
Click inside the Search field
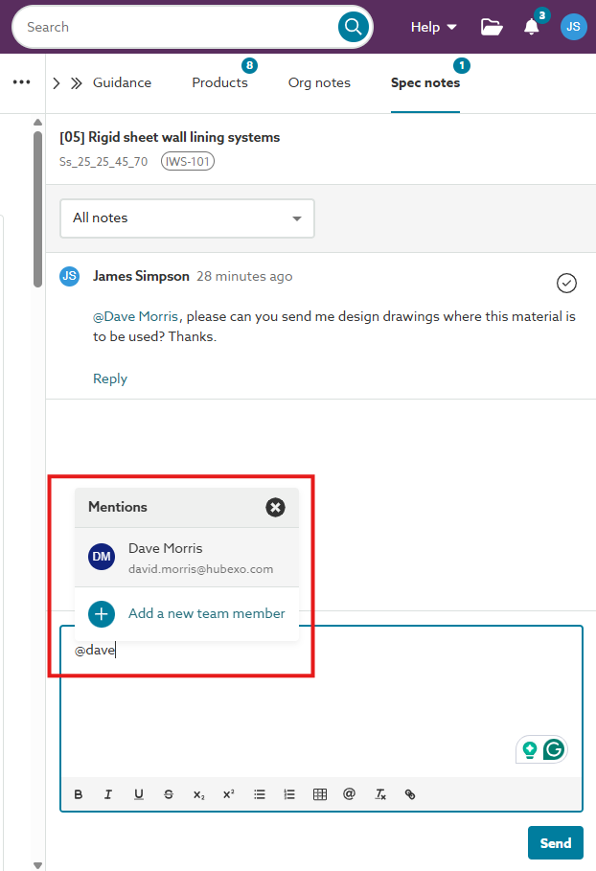point(144,26)
